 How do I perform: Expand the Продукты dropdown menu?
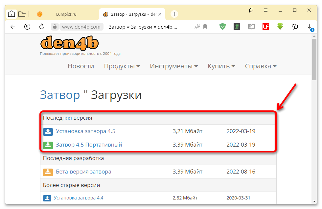(122, 66)
